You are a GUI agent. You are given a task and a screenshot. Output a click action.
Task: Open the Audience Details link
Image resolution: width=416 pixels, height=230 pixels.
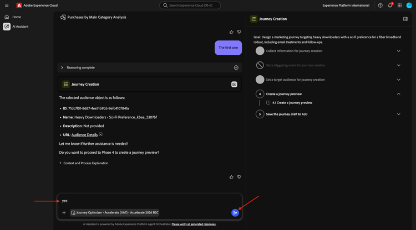coord(84,135)
